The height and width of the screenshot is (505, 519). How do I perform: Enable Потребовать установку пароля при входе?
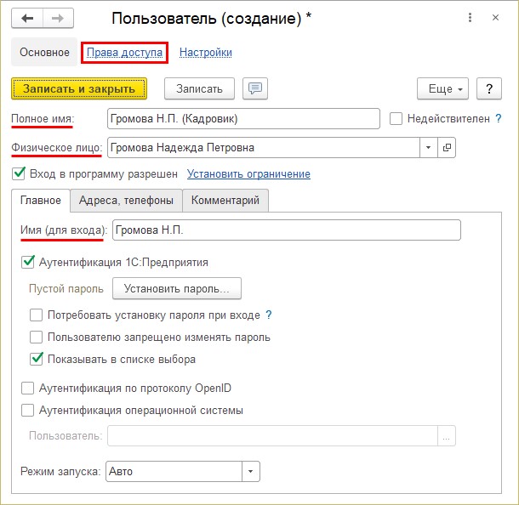[36, 315]
